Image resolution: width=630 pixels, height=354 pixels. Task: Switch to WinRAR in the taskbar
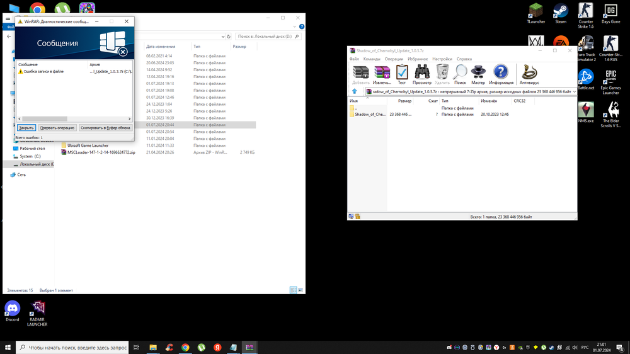(x=249, y=348)
